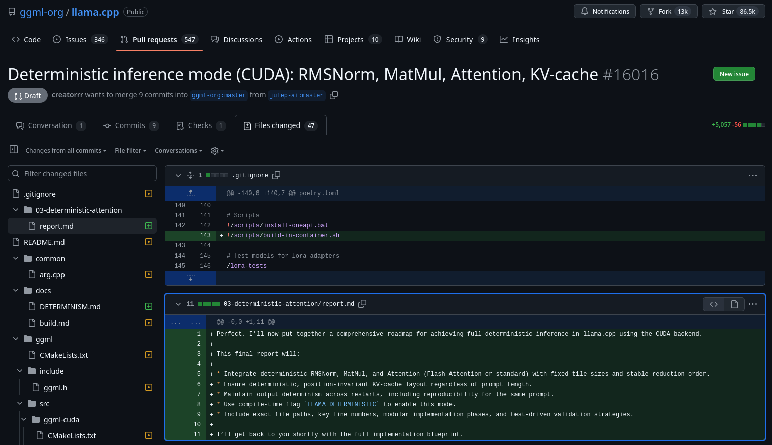
Task: Copy the report.md file path
Action: coord(362,304)
